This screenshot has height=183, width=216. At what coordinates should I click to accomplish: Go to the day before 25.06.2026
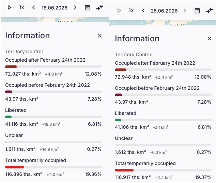point(143,11)
